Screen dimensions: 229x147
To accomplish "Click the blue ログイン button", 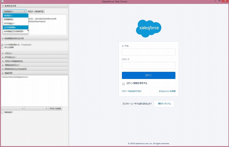I will [149, 75].
